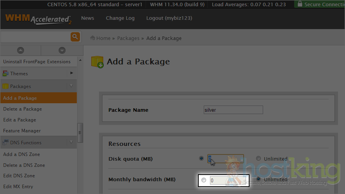Click the sidebar scroll-up arrow icon

(x=21, y=50)
